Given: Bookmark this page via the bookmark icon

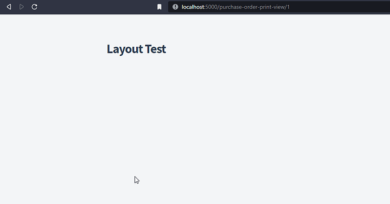Looking at the screenshot, I should [x=159, y=7].
